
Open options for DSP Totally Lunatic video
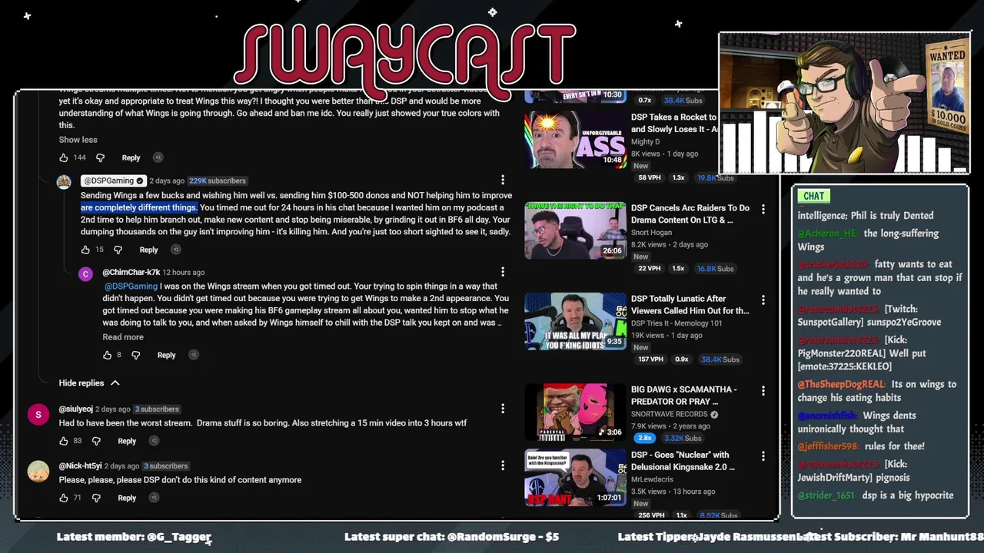click(x=763, y=300)
